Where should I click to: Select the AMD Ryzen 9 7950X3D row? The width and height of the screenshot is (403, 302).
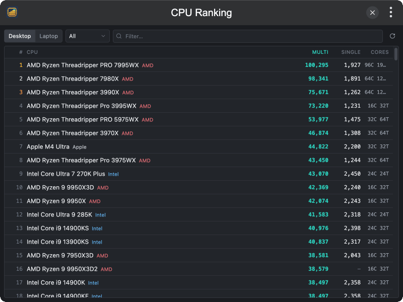(198, 256)
